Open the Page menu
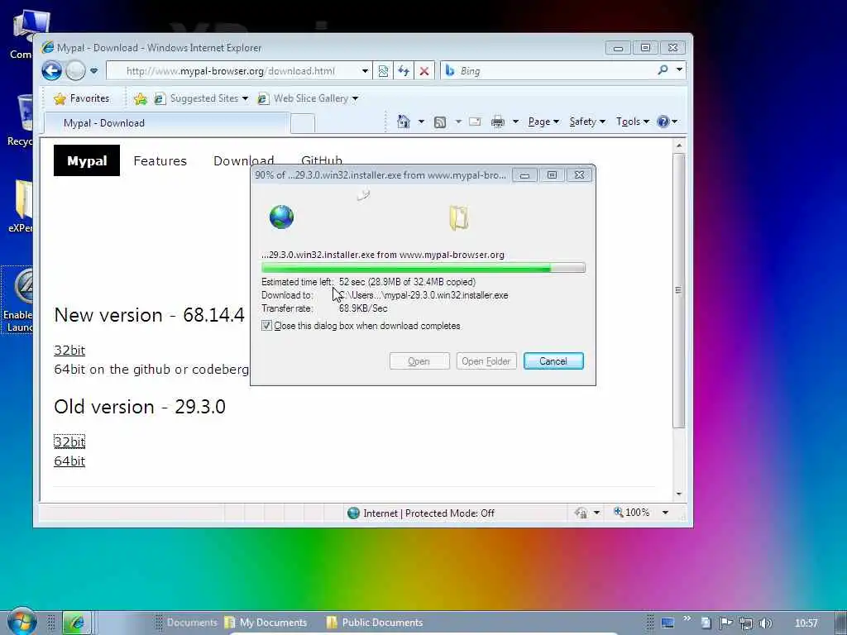The height and width of the screenshot is (635, 847). point(543,122)
